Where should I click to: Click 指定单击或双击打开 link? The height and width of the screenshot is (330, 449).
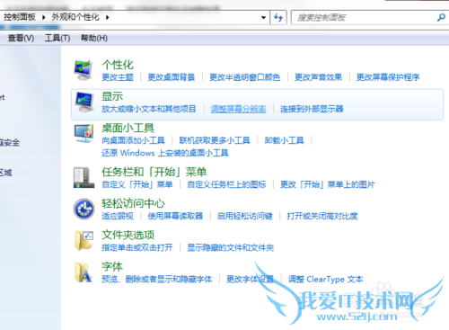pos(137,247)
